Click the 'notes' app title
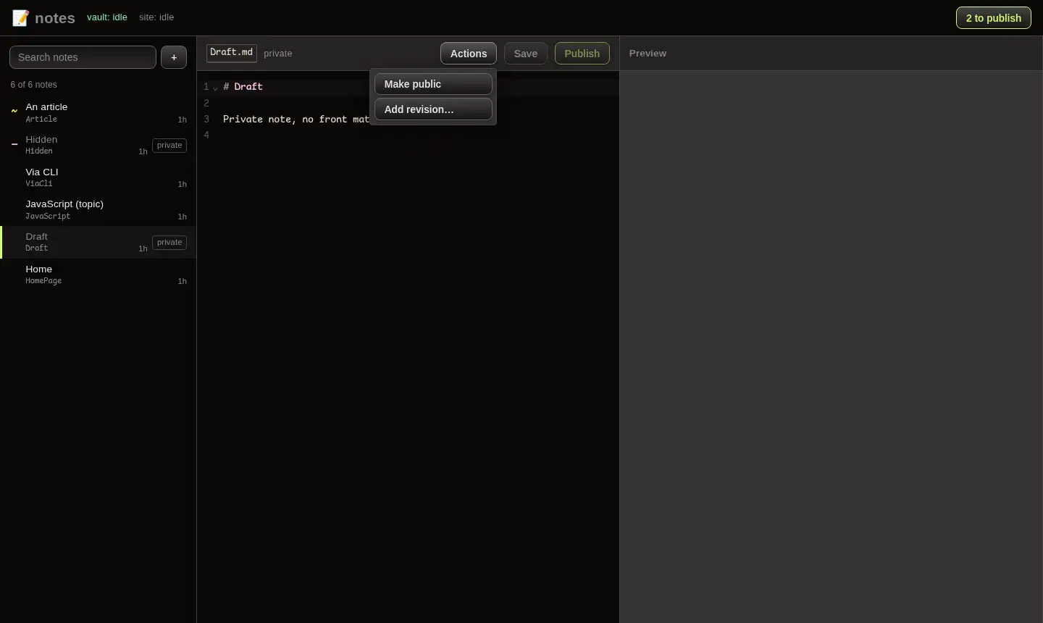The image size is (1043, 623). point(55,18)
